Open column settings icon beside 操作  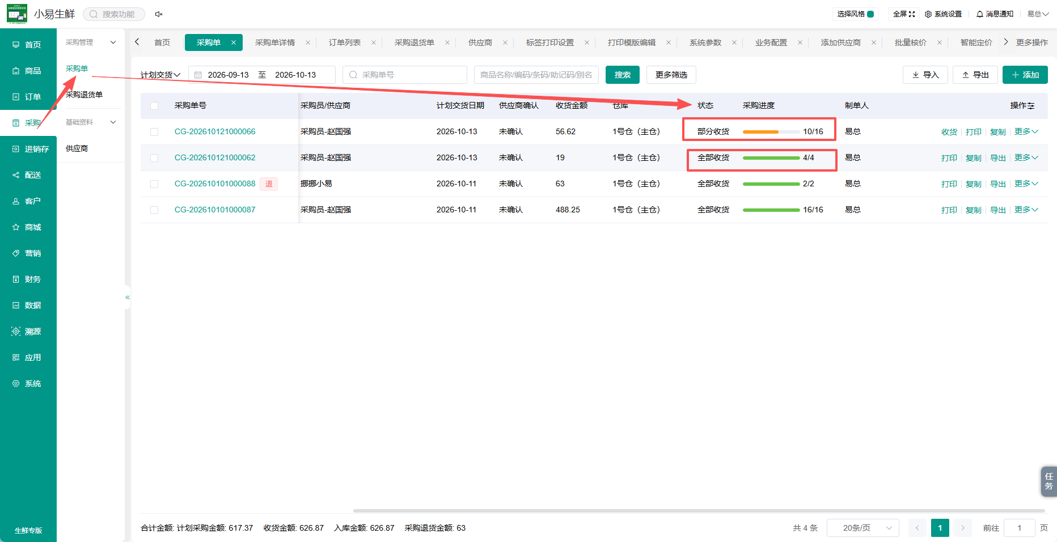[x=1031, y=106]
